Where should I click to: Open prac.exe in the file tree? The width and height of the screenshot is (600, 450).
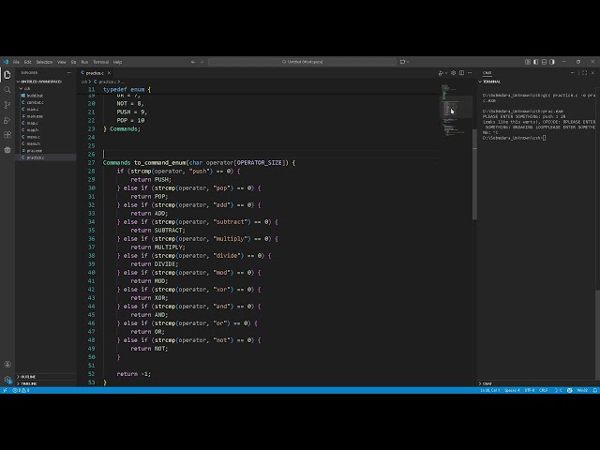46,150
